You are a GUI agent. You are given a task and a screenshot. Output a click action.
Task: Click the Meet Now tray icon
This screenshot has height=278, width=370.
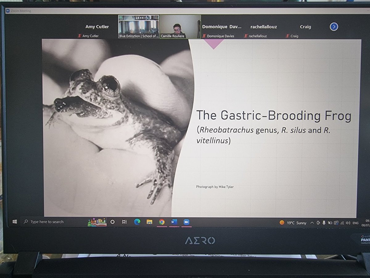(318, 223)
